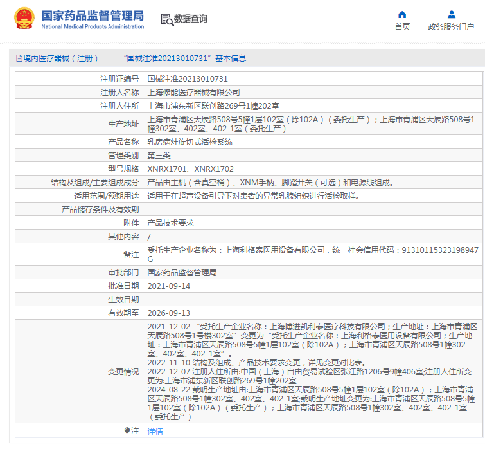Click the 变更情况 row label

pyautogui.click(x=123, y=372)
